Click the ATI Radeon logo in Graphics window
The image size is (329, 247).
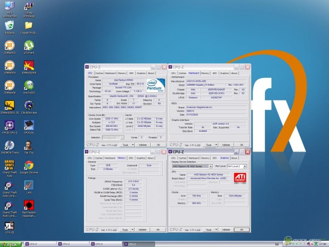240,178
